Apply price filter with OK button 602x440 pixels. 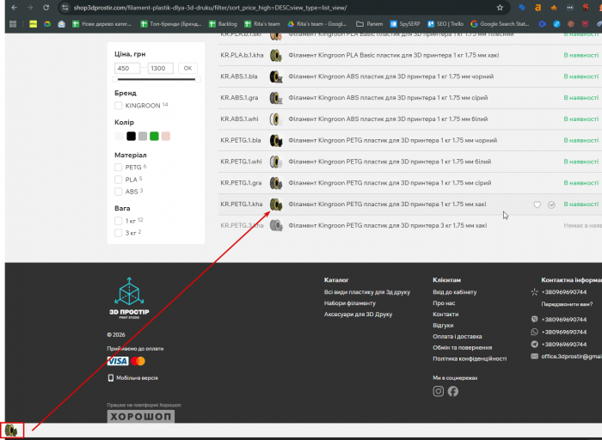click(x=187, y=68)
